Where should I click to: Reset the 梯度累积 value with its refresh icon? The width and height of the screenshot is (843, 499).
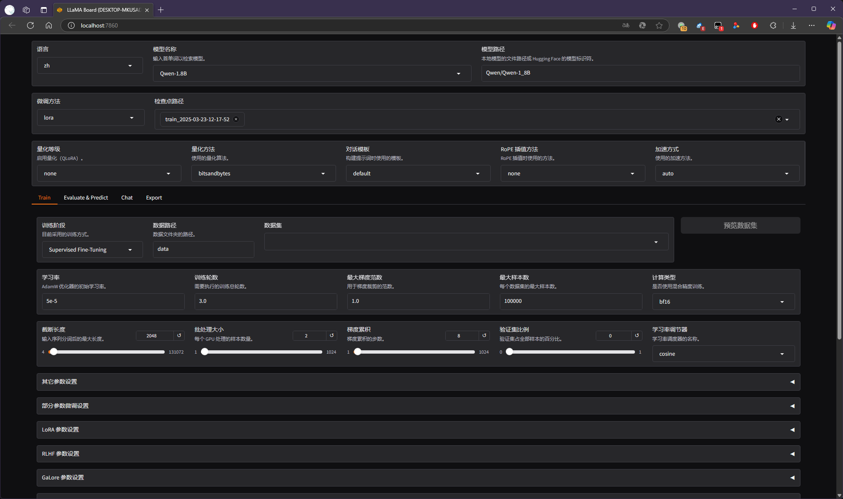(x=484, y=335)
